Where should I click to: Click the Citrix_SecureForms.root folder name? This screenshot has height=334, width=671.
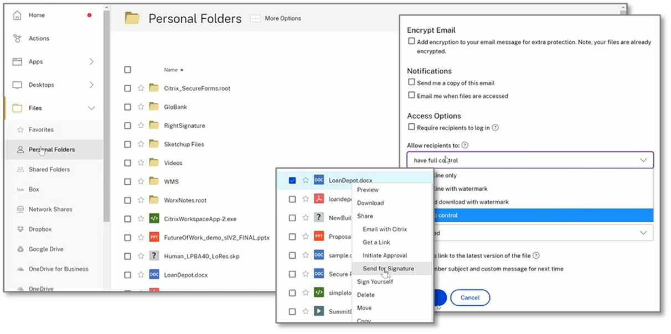(x=197, y=88)
